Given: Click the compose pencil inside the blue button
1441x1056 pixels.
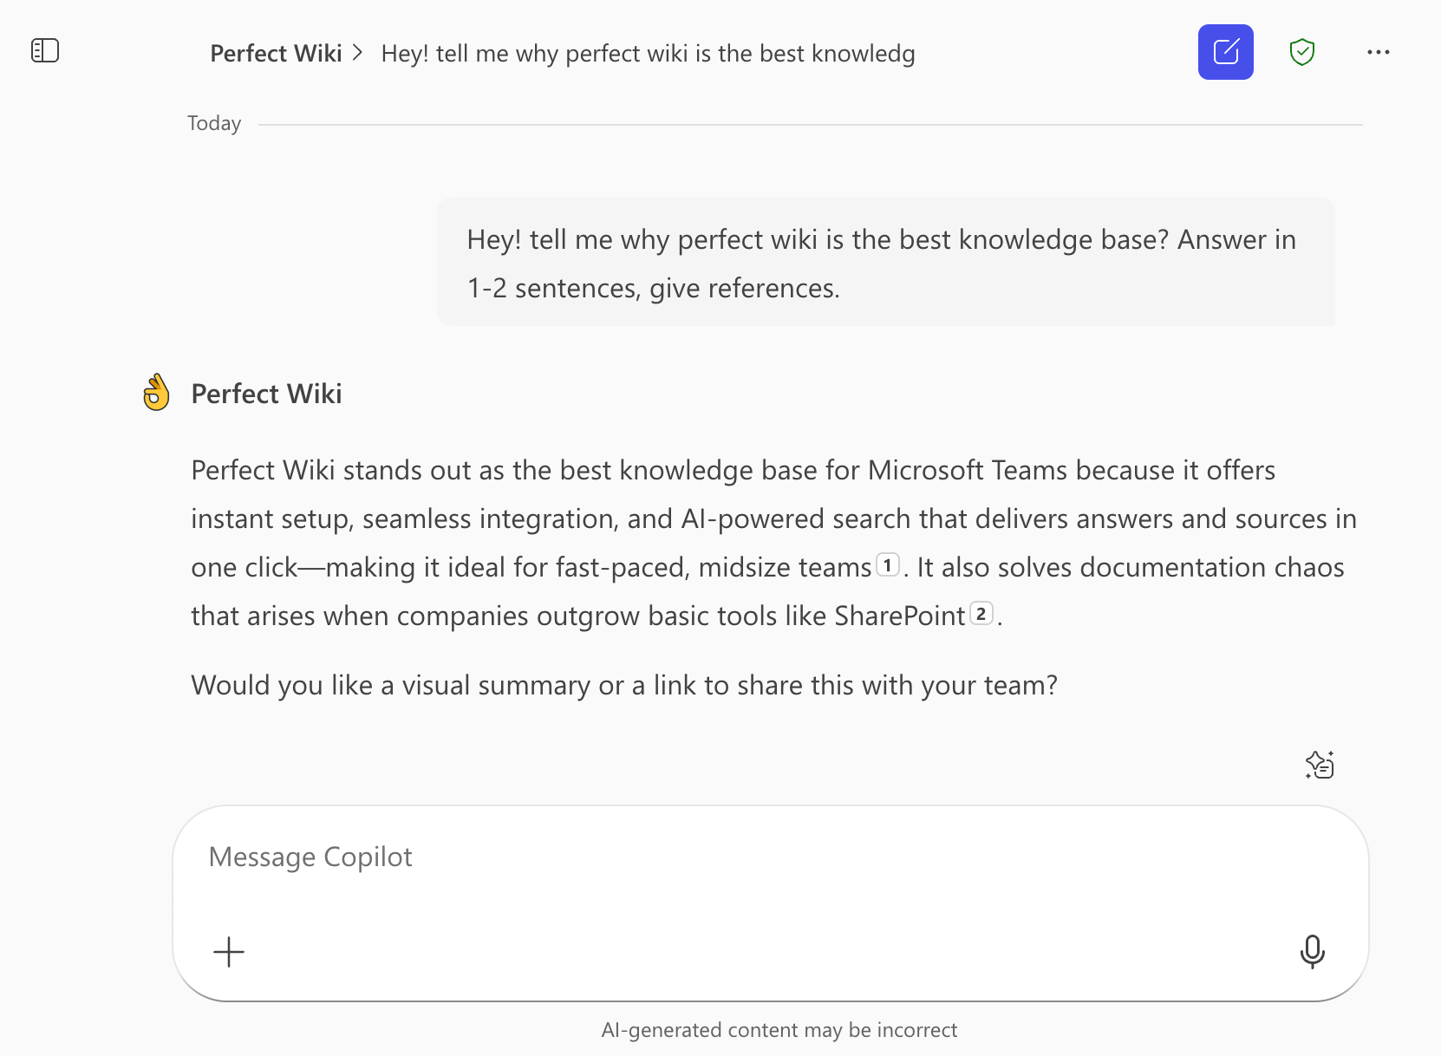Looking at the screenshot, I should coord(1225,52).
